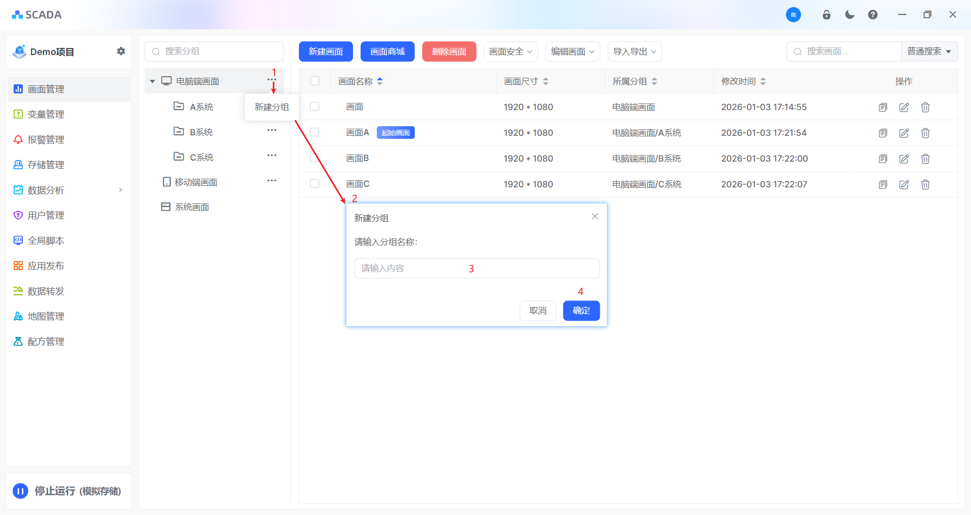This screenshot has height=515, width=971.
Task: Toggle dark mode moon icon
Action: point(850,15)
